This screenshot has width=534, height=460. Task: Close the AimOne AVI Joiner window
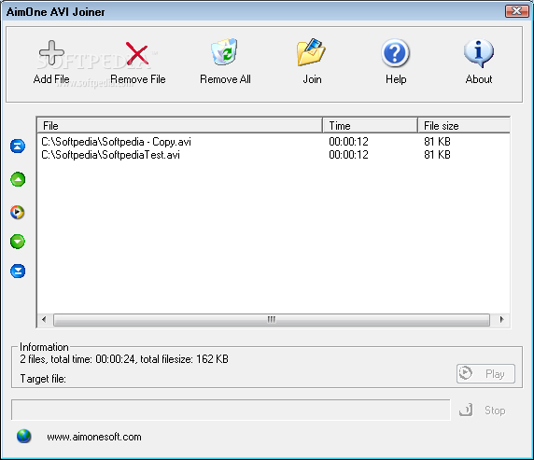click(x=516, y=11)
